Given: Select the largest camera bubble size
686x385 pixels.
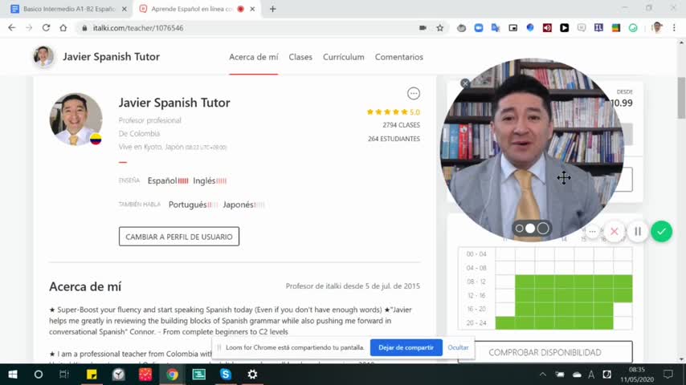Looking at the screenshot, I should pos(543,228).
